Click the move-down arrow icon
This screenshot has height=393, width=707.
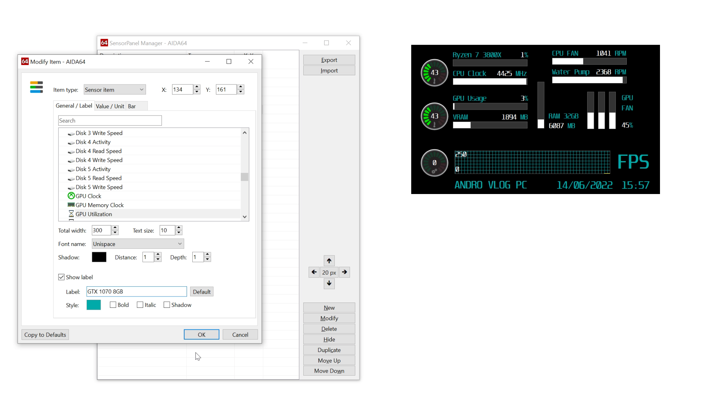[x=329, y=283]
